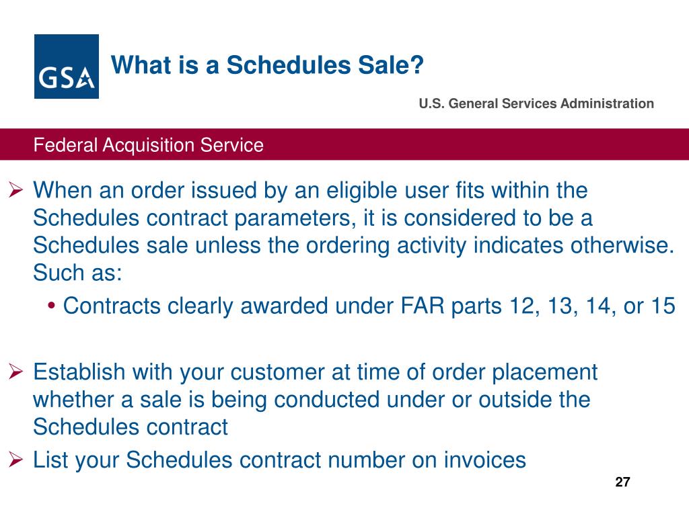Click the 'Schedules contract' line under Establish bullet
This screenshot has width=689, height=516.
131,427
